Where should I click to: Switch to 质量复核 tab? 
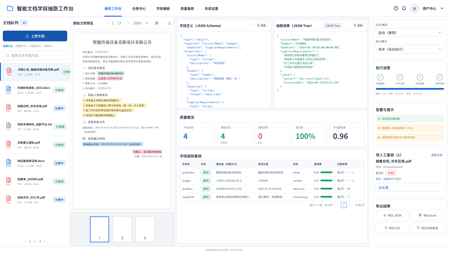187,9
